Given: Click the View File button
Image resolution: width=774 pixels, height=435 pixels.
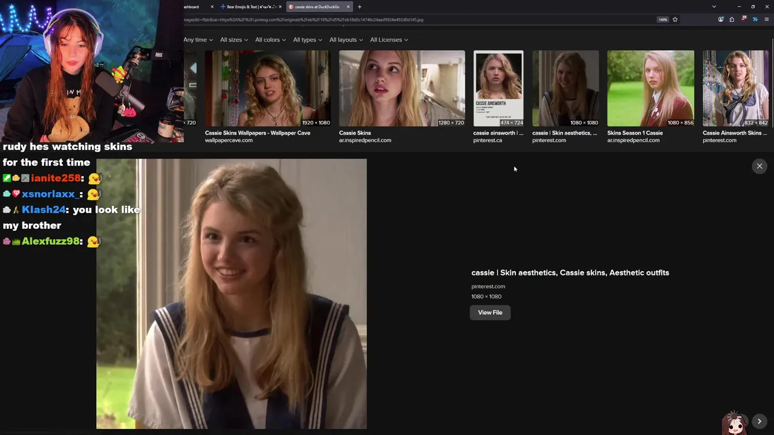Looking at the screenshot, I should pos(490,312).
